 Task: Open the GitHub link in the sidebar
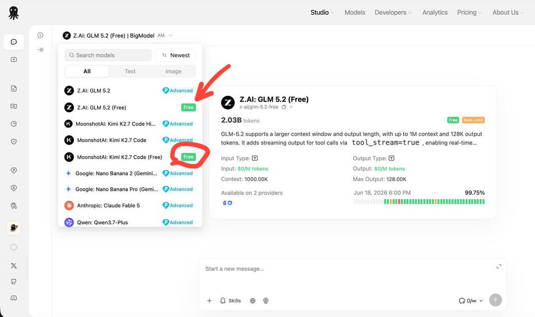14,282
